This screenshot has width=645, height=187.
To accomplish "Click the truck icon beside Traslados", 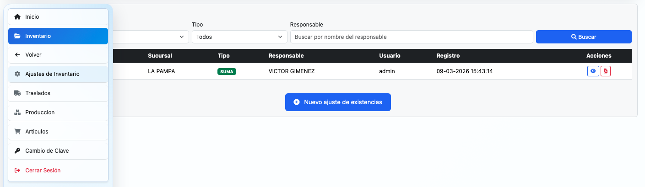I will pos(17,93).
